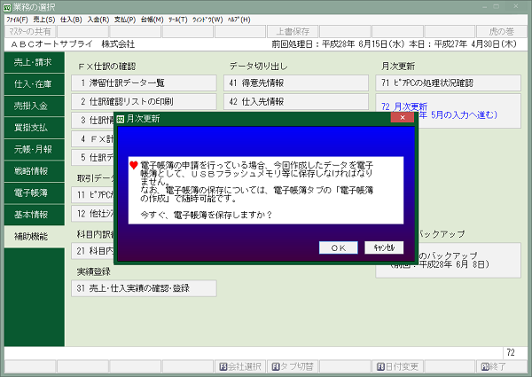
Task: Open 31 売上・仕入実績の確認・登録
Action: (x=144, y=288)
